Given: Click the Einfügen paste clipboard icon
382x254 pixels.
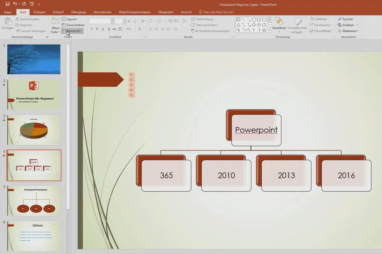Looking at the screenshot, I should 8,22.
